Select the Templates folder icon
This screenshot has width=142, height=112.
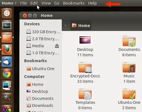(85, 94)
